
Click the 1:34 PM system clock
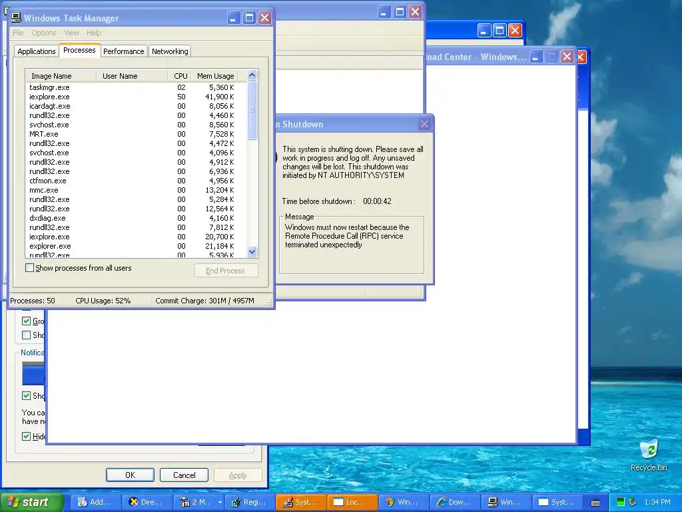657,502
